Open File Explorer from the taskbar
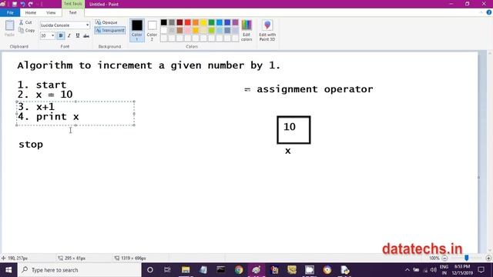The height and width of the screenshot is (277, 493). 186,270
